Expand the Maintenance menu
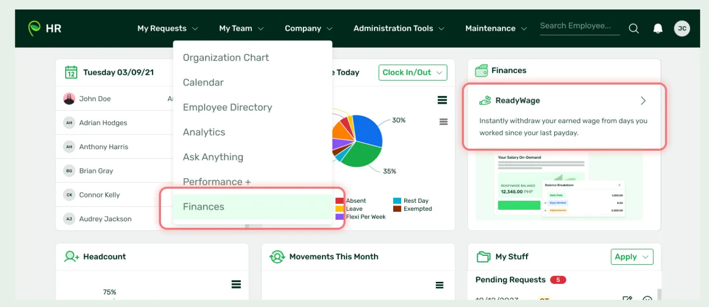Viewport: 709px width, 307px height. [x=496, y=28]
